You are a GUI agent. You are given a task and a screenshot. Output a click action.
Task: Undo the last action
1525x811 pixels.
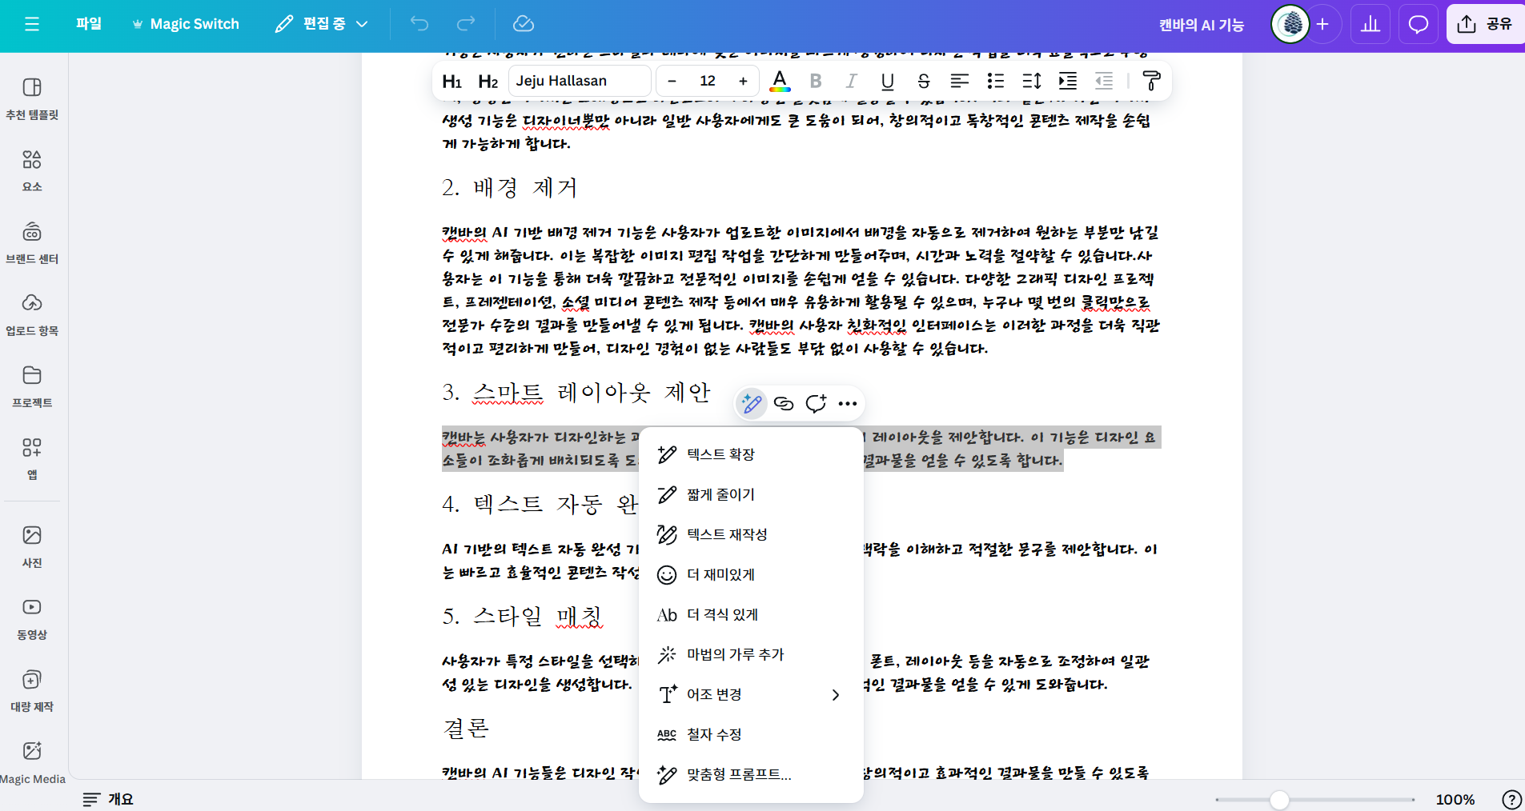click(x=419, y=24)
